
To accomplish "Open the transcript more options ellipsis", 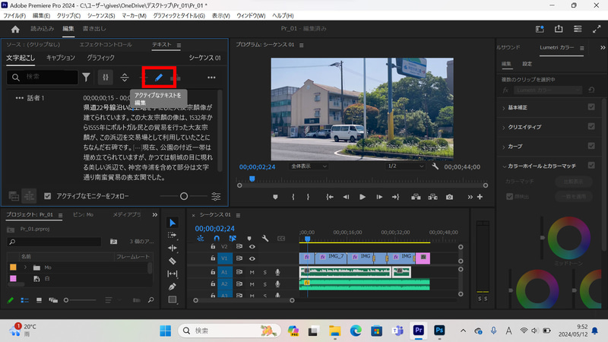I will point(211,78).
